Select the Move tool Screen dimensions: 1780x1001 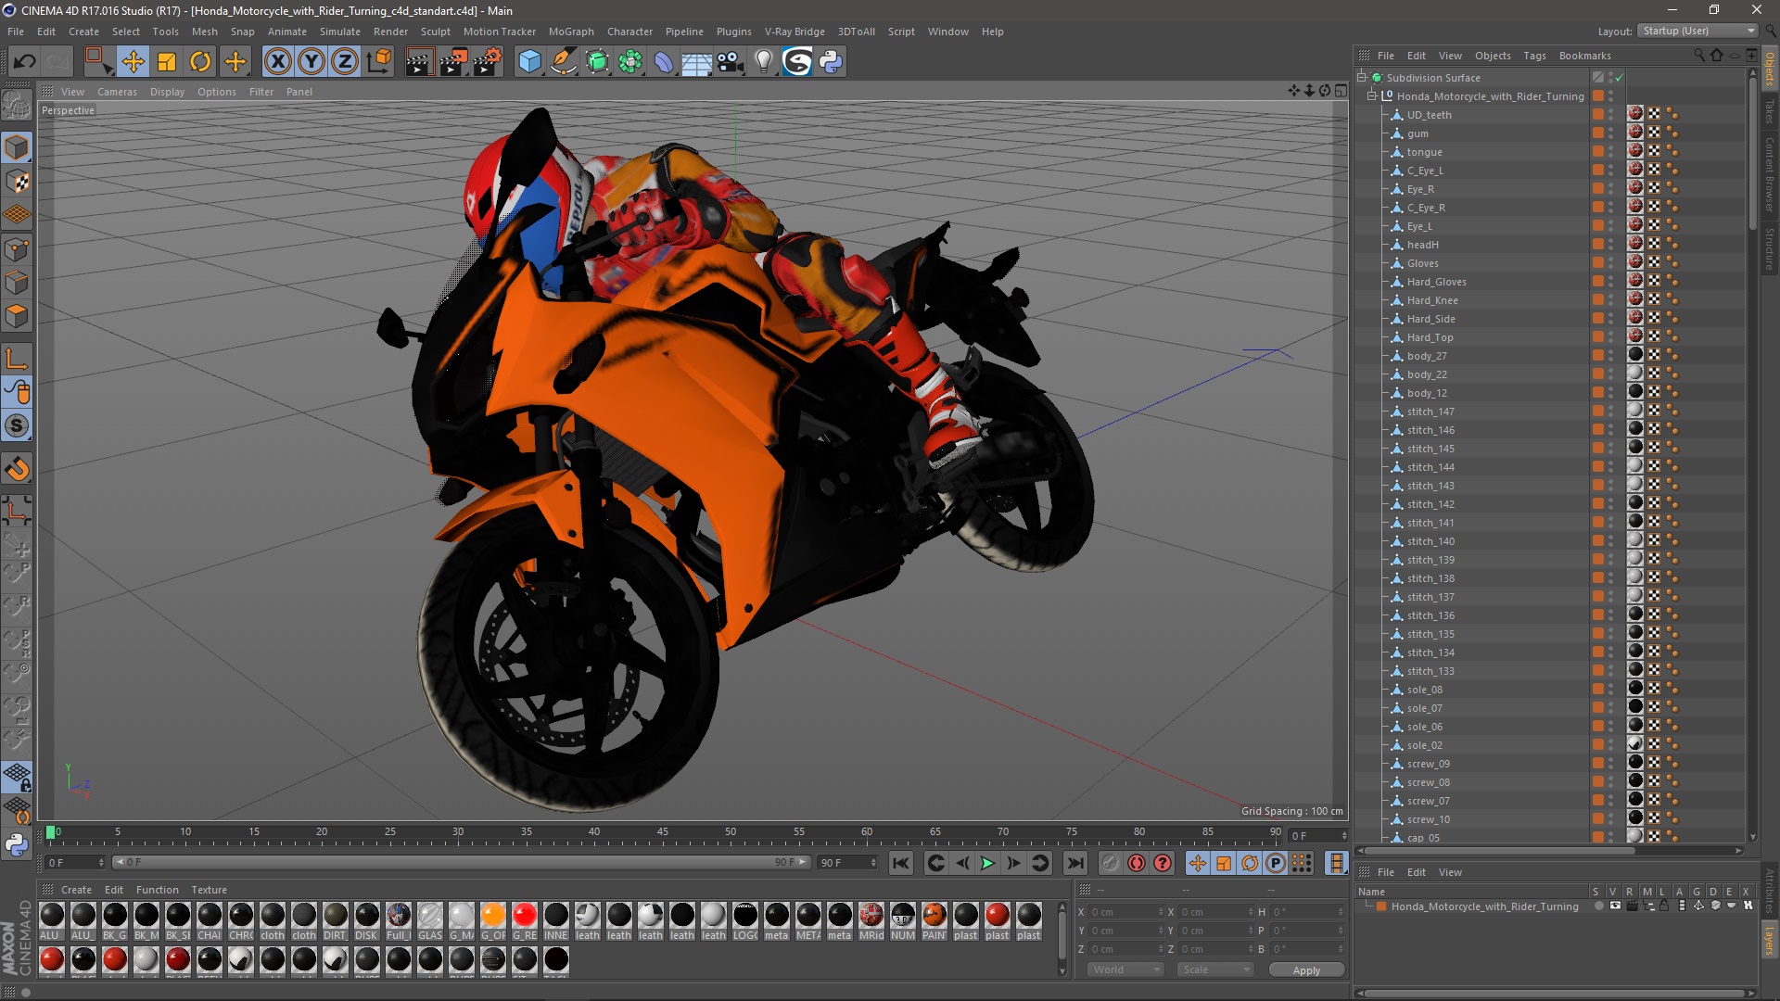tap(133, 62)
